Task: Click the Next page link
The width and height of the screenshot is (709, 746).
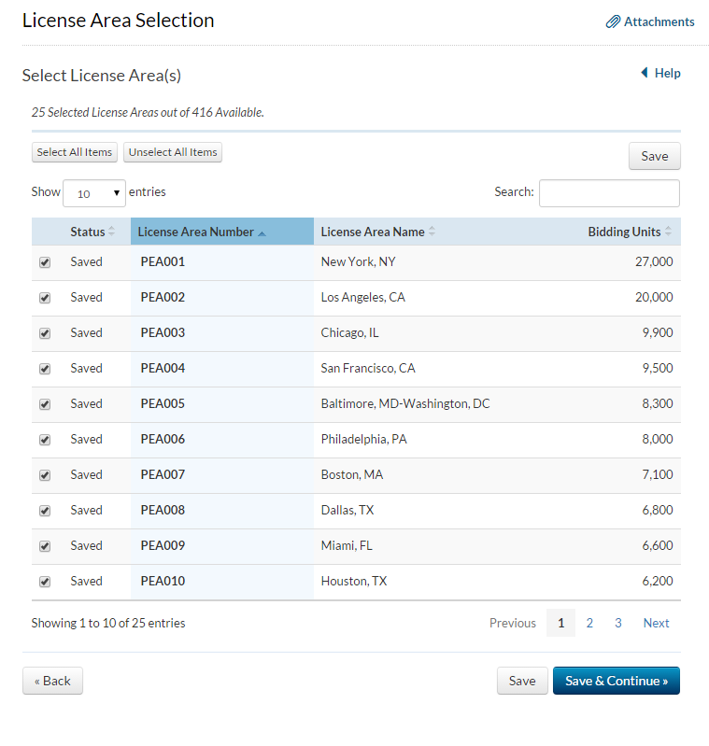Action: pos(656,623)
